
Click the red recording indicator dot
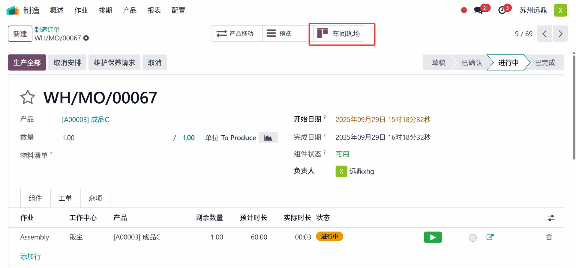(x=464, y=10)
